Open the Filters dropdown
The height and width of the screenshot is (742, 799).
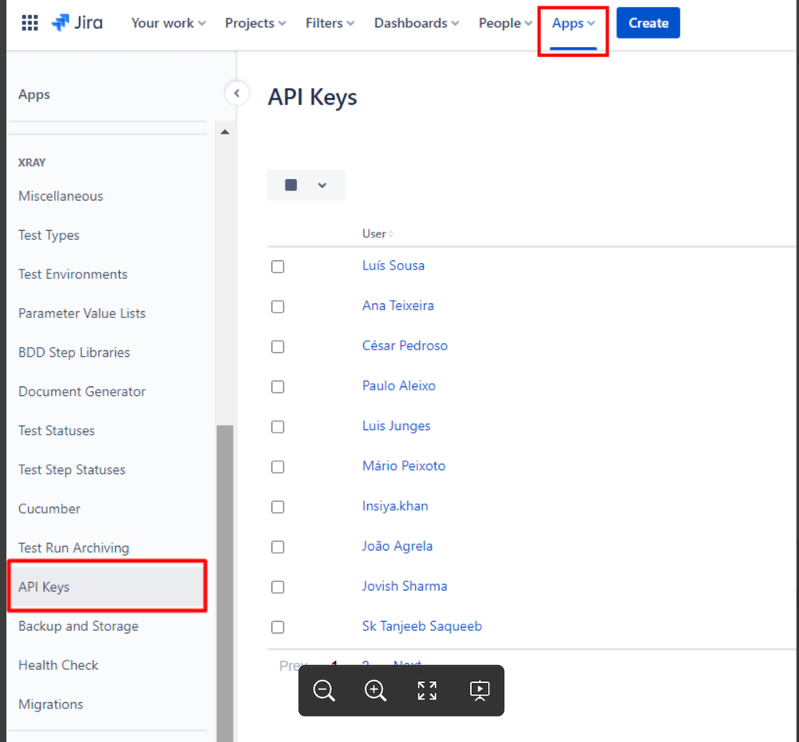(330, 23)
